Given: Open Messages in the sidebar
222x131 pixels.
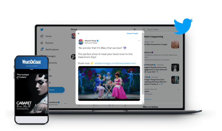Looking at the screenshot, I should point(51,56).
